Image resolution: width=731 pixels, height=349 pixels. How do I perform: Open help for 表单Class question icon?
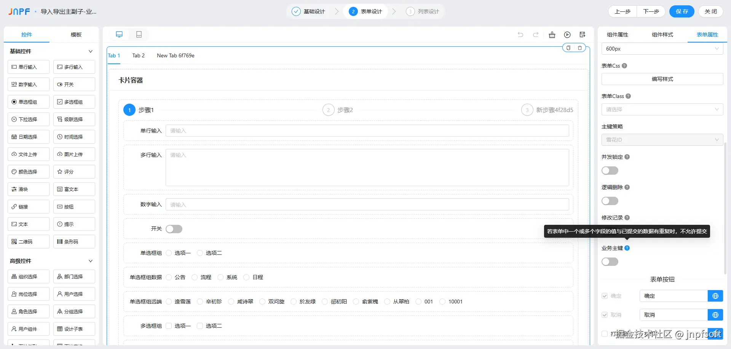coord(628,96)
